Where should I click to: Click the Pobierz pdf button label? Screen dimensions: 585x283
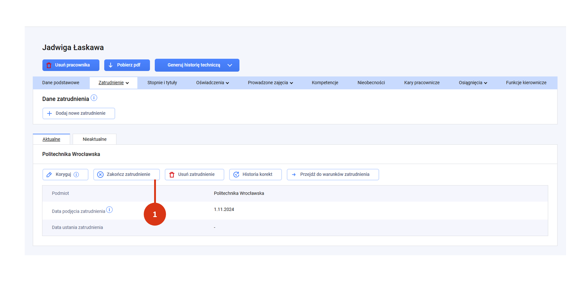point(129,65)
